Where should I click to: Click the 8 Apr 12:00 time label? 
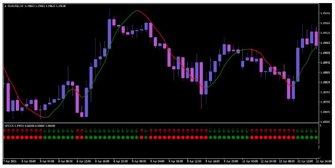84,161
